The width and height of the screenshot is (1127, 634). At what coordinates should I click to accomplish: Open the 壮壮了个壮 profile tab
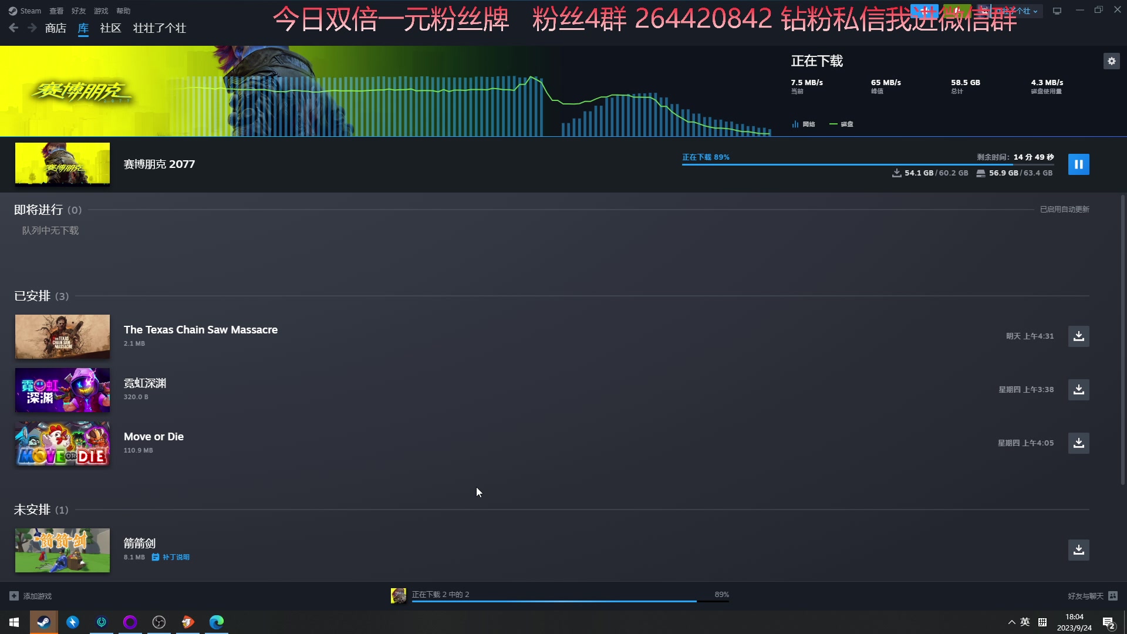160,28
